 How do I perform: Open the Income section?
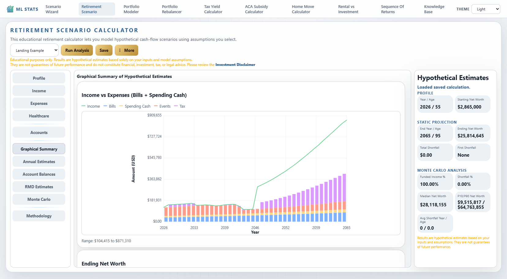(39, 91)
